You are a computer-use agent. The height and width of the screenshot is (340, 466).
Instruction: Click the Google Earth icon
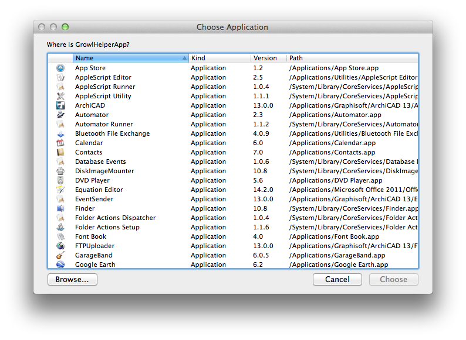60,265
